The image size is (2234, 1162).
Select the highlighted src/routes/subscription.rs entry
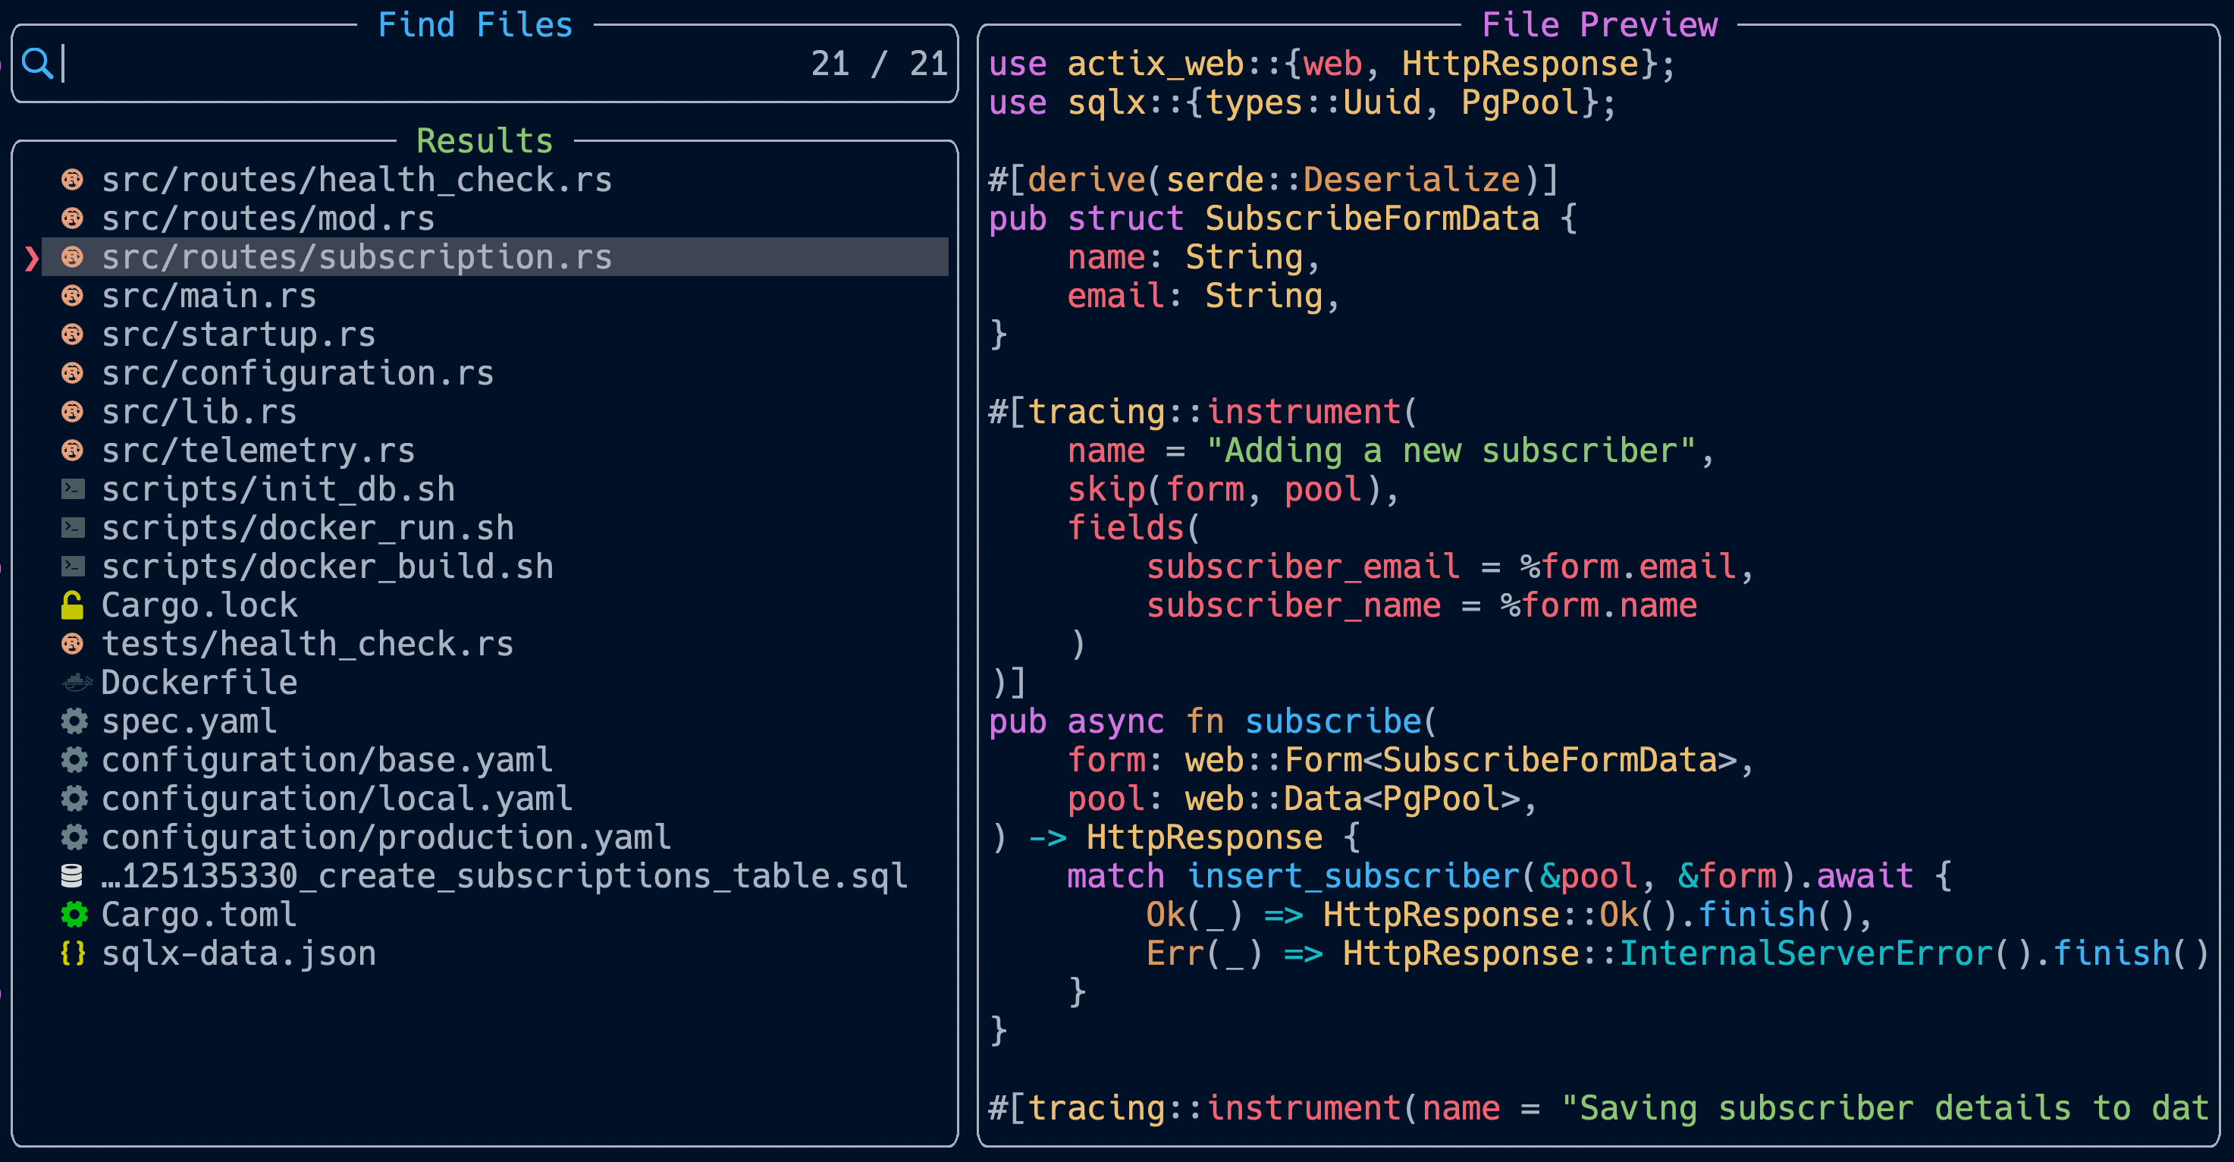495,256
